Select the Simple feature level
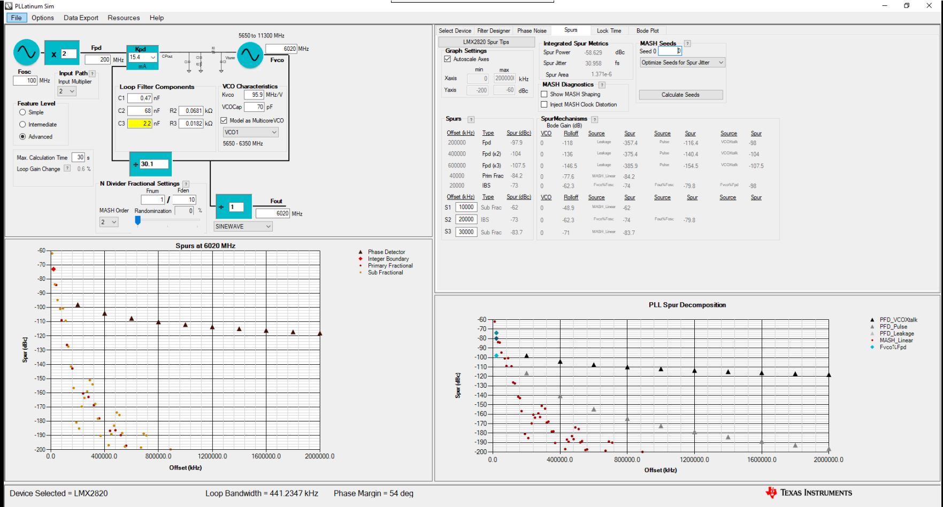This screenshot has width=943, height=507. (x=22, y=112)
